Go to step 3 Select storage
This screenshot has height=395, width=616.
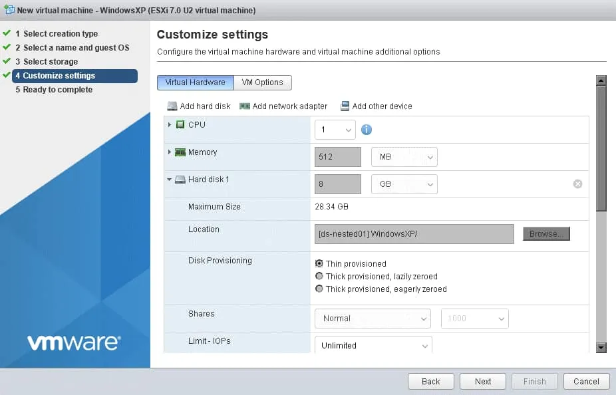click(x=51, y=62)
